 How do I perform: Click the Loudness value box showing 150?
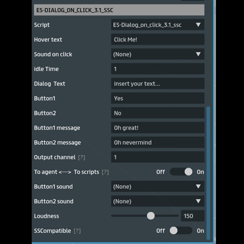point(192,216)
